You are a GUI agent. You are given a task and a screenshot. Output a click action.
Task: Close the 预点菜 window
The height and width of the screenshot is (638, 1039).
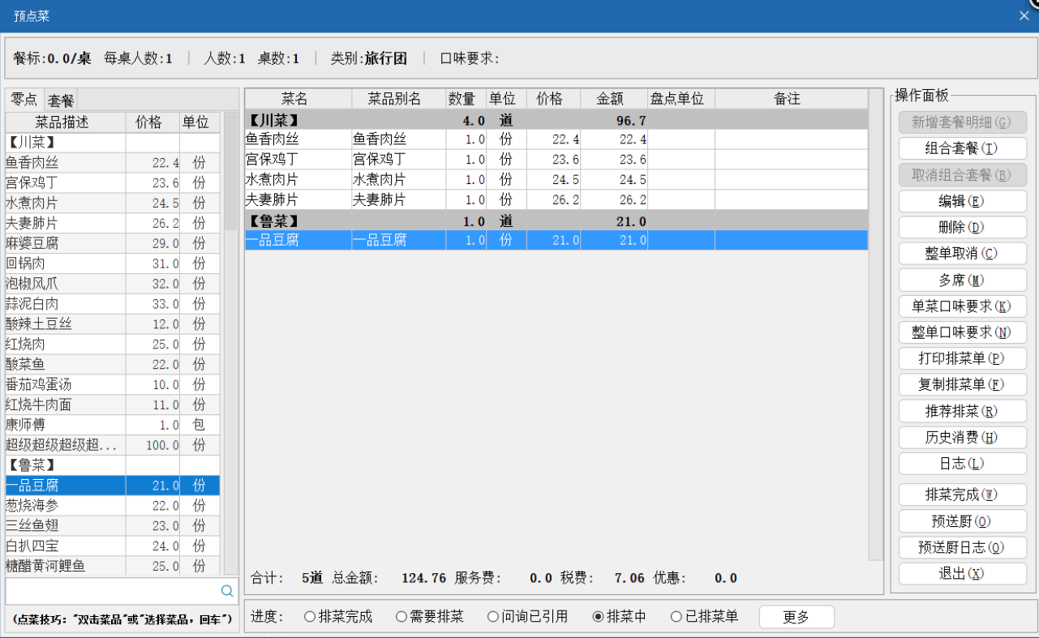[x=1024, y=15]
